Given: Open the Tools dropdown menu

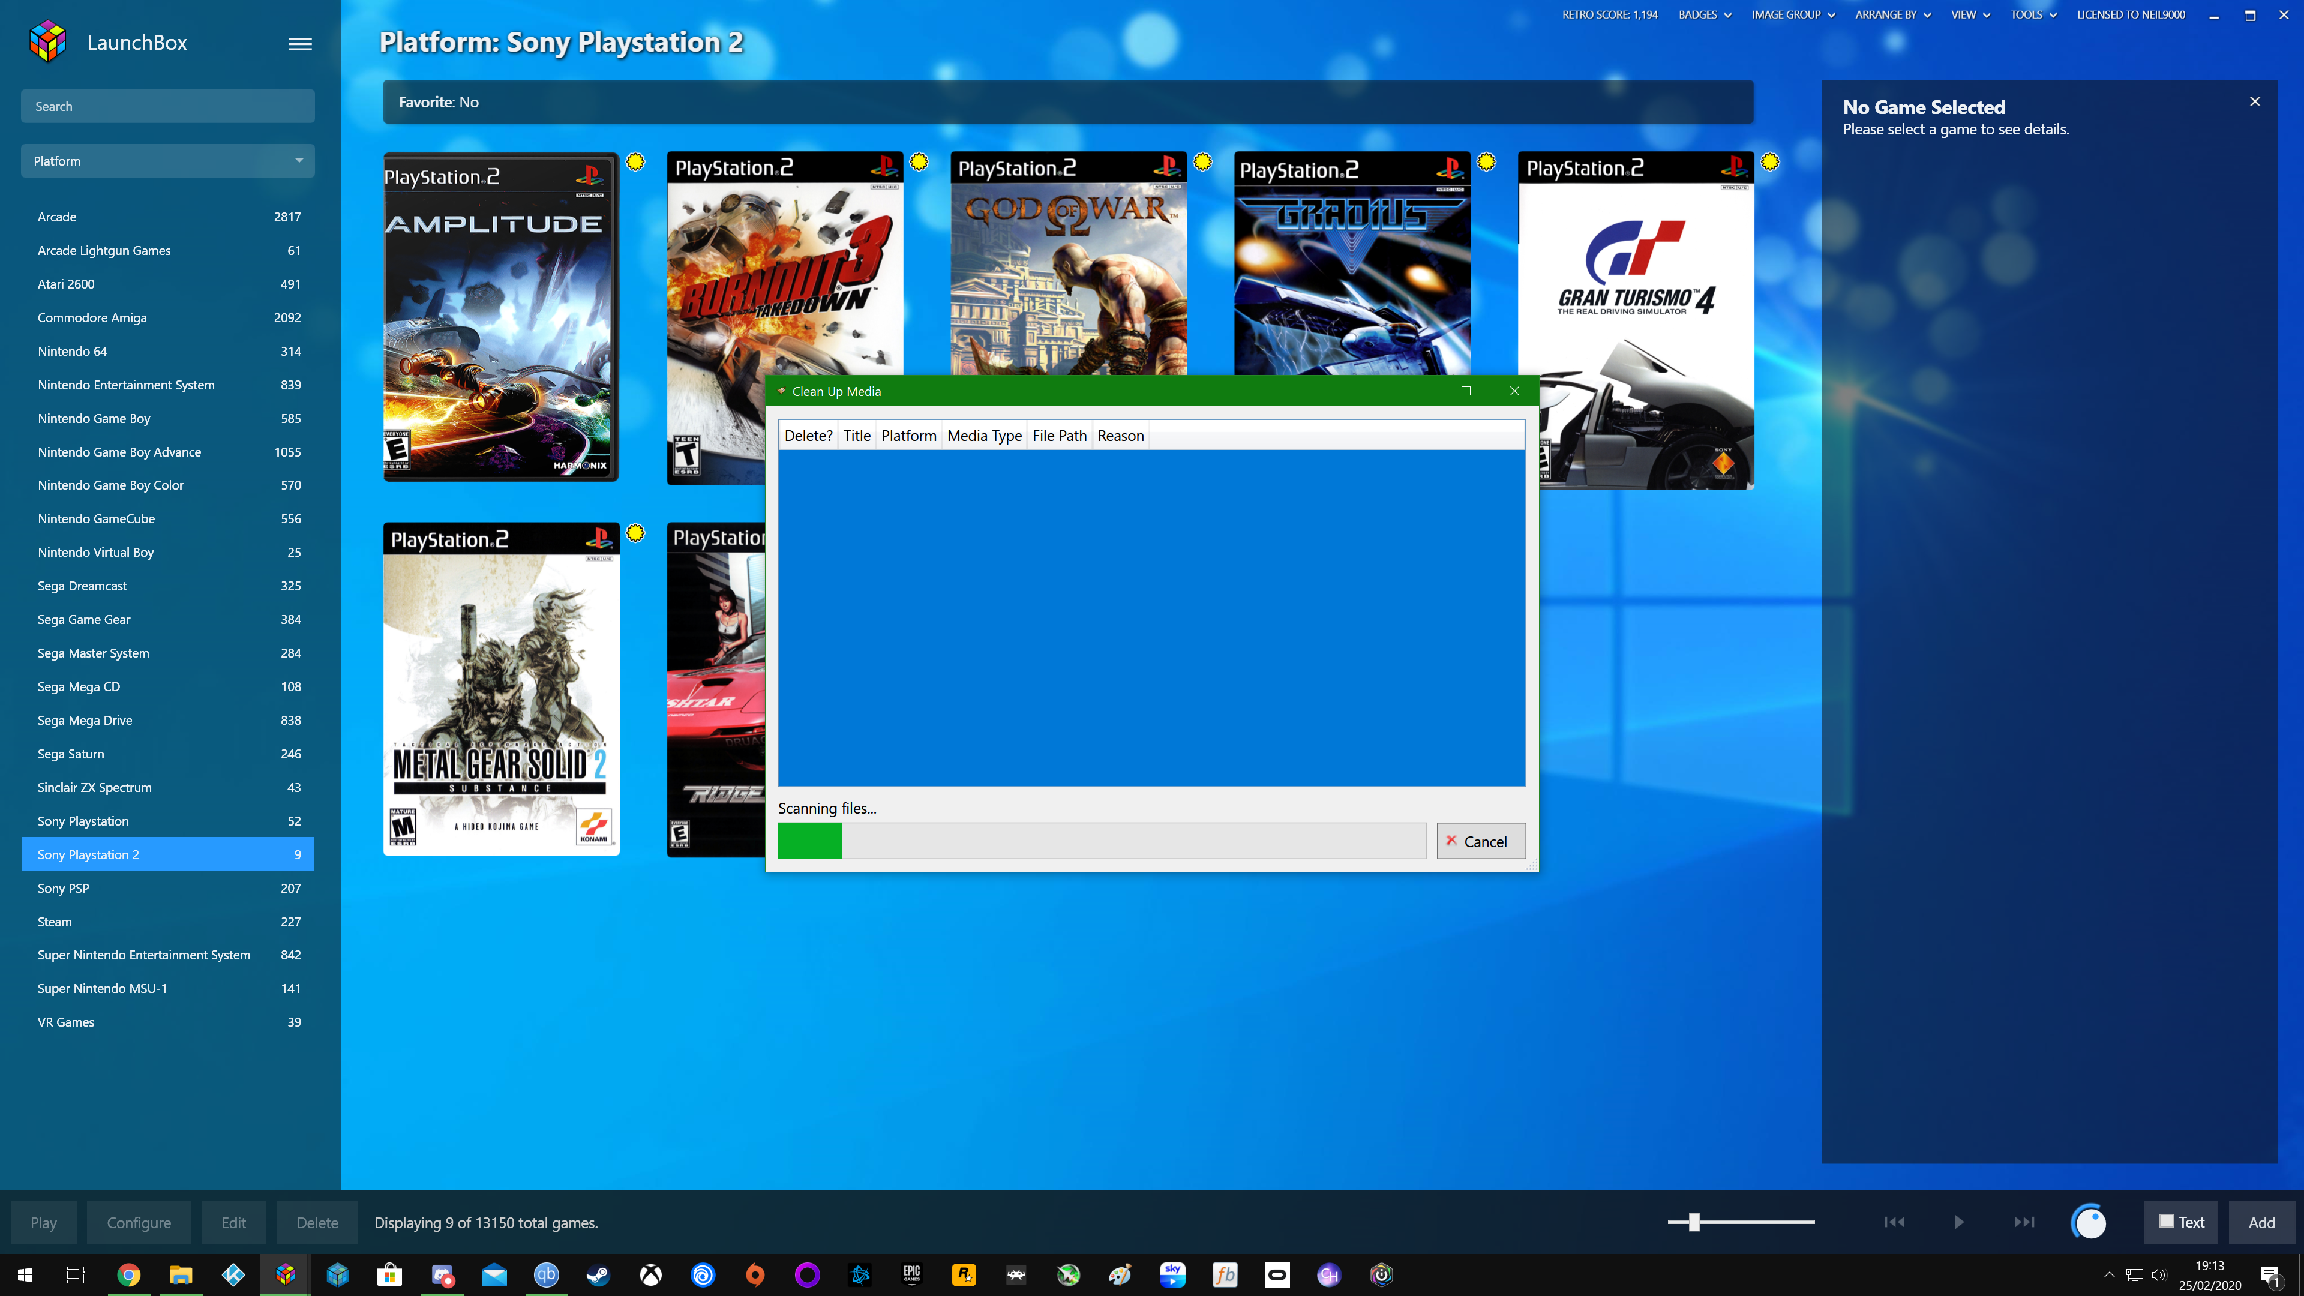Looking at the screenshot, I should (x=2033, y=14).
